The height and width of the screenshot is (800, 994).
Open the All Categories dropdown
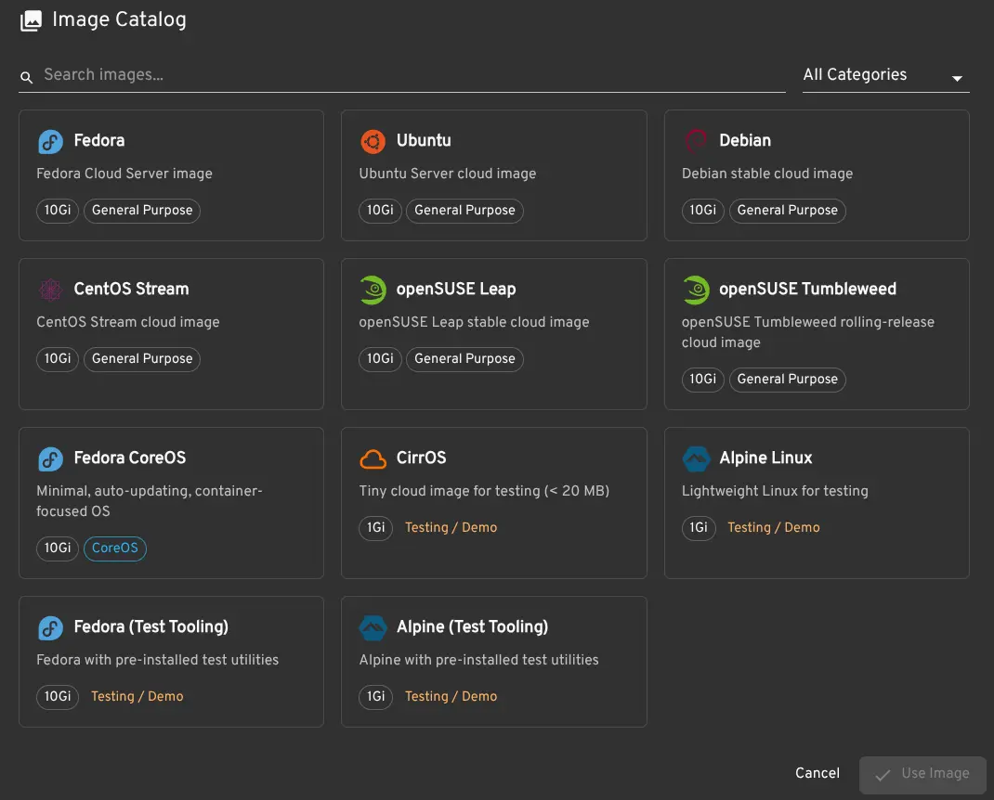885,75
